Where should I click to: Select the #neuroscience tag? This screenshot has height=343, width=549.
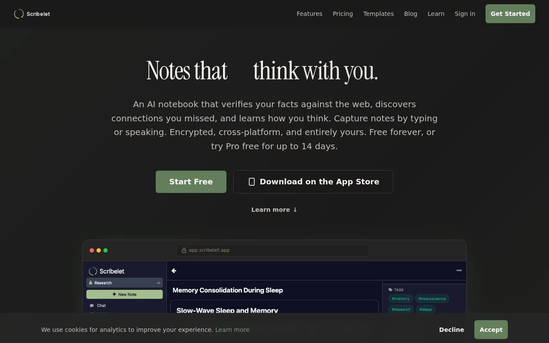click(x=432, y=299)
